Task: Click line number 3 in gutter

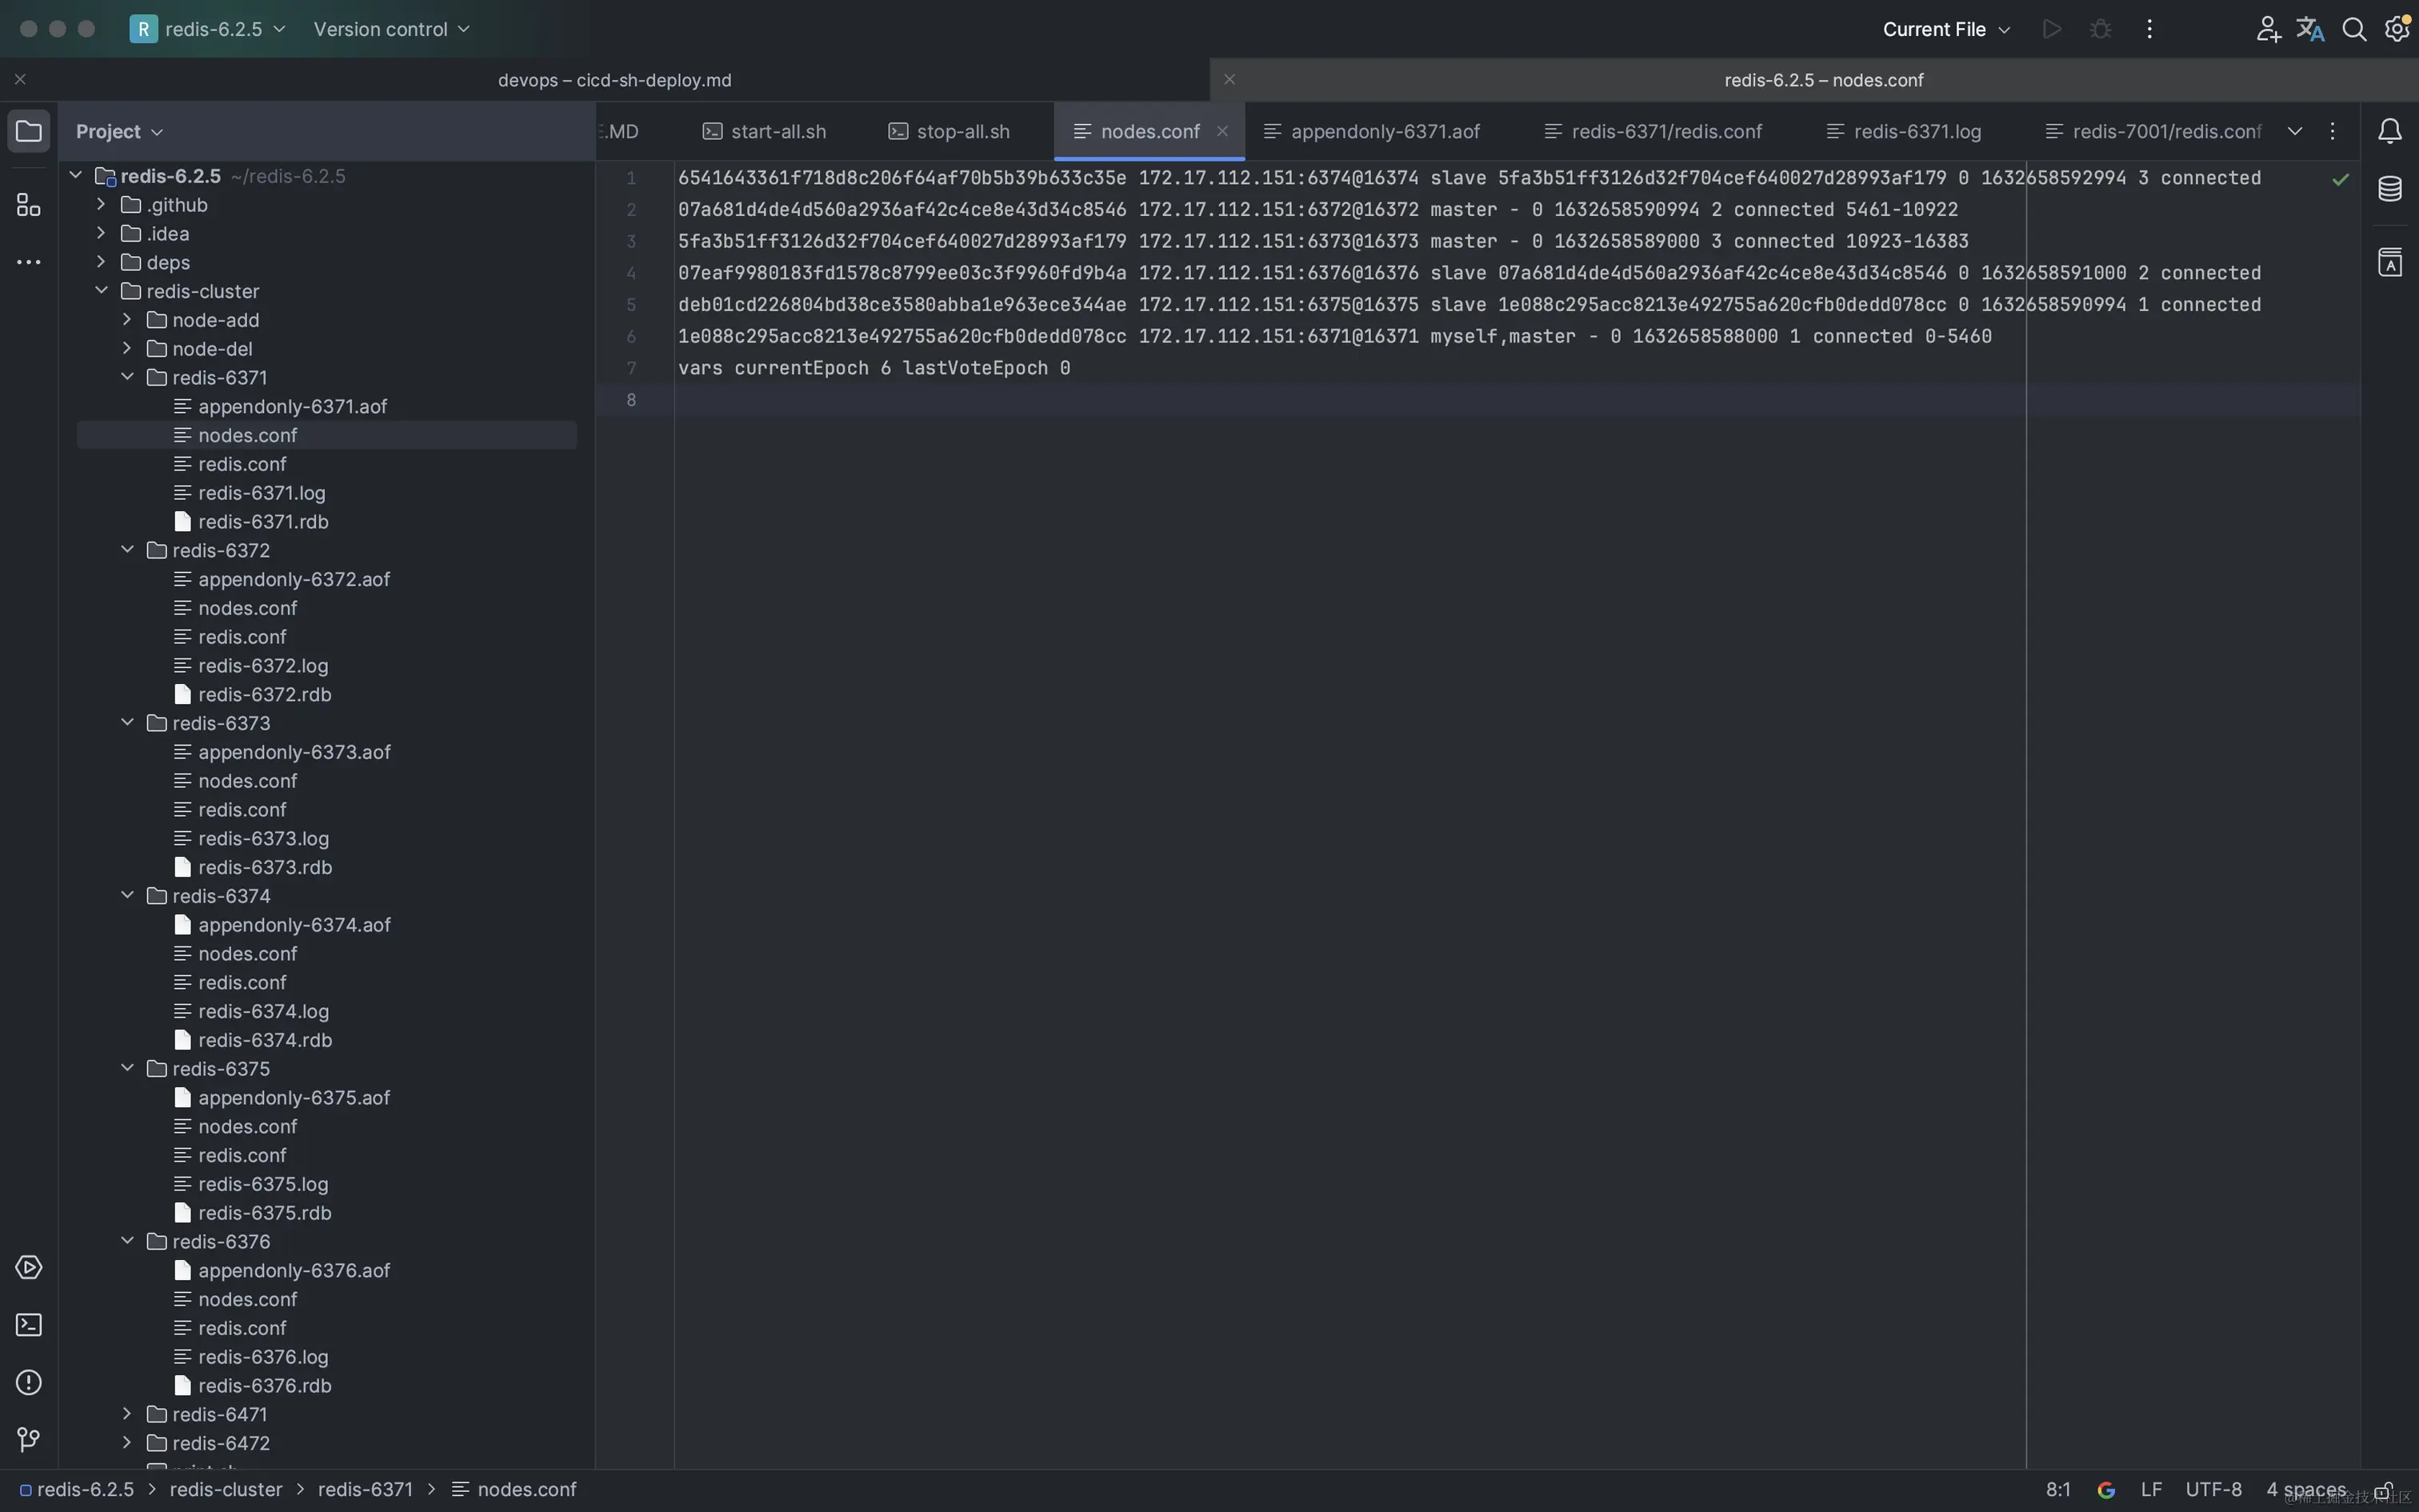Action: click(x=630, y=241)
